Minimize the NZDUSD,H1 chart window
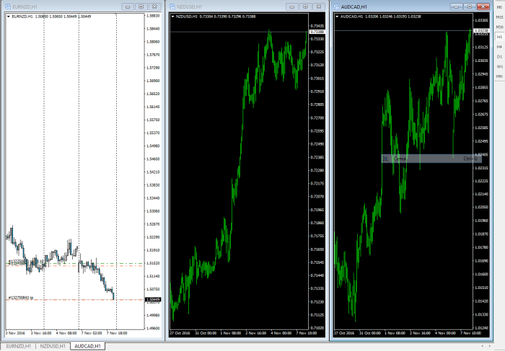This screenshot has height=351, width=505. [x=292, y=6]
